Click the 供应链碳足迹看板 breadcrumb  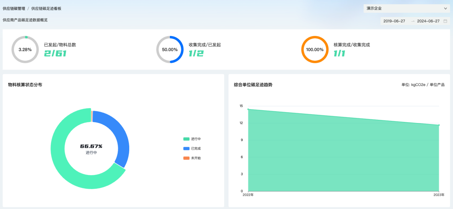[x=46, y=8]
